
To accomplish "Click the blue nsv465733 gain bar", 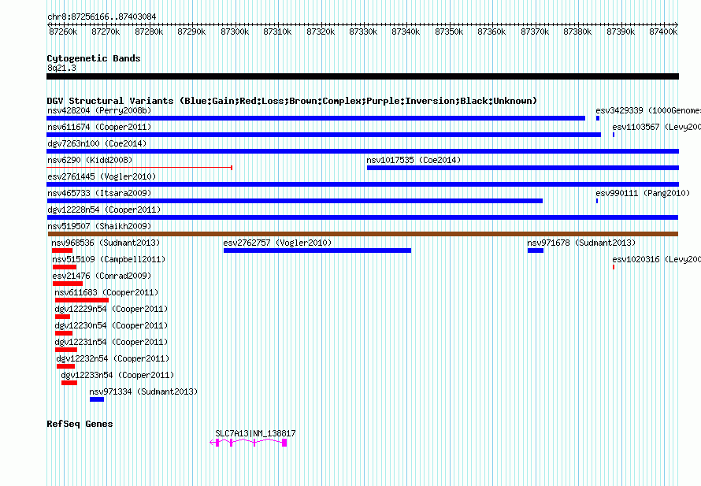I will [295, 201].
